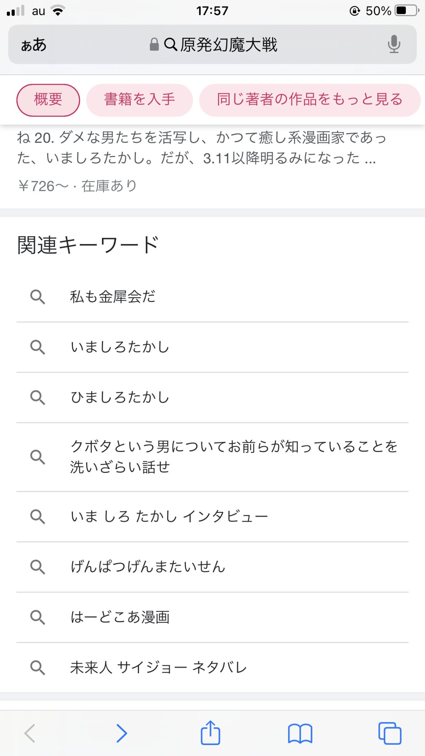Open the ￥726〜 在庫あり book listing

click(77, 186)
